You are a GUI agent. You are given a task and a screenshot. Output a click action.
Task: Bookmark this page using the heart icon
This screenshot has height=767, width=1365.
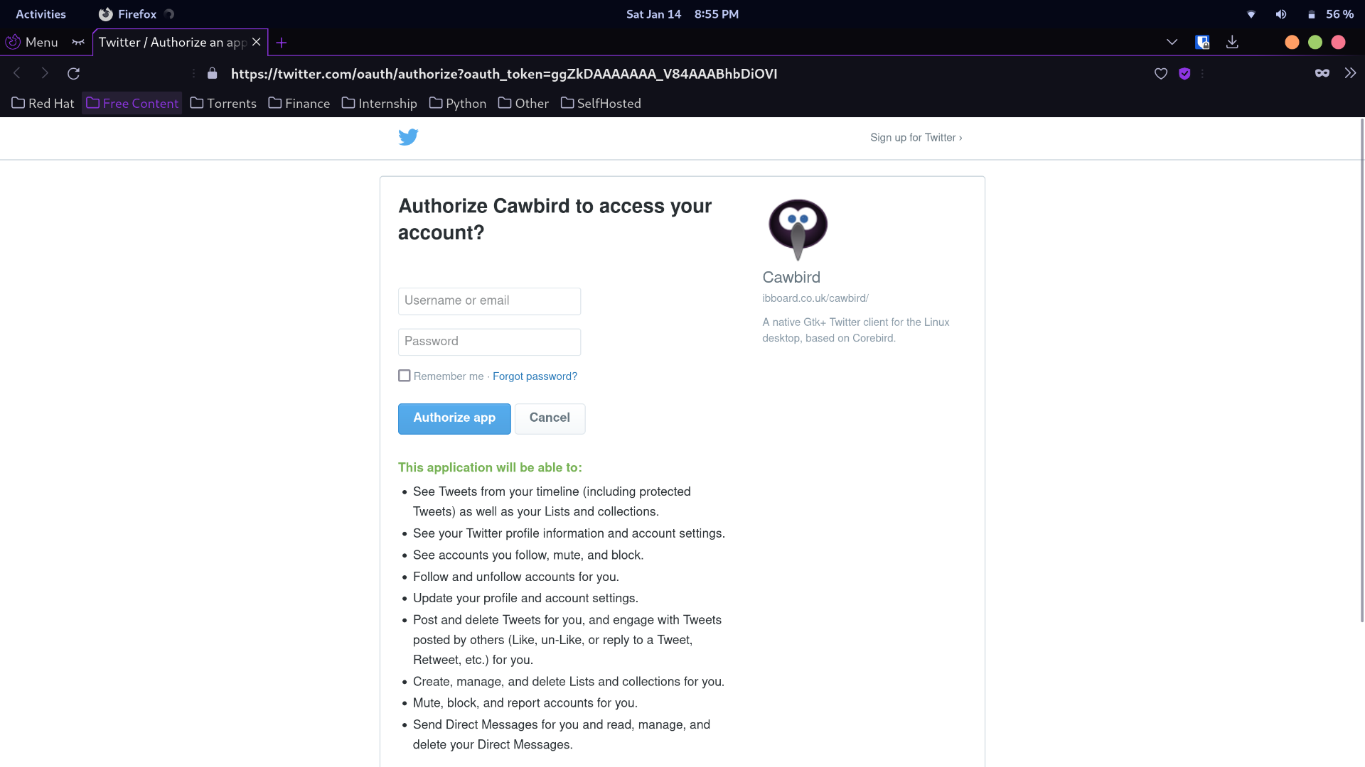pyautogui.click(x=1160, y=73)
